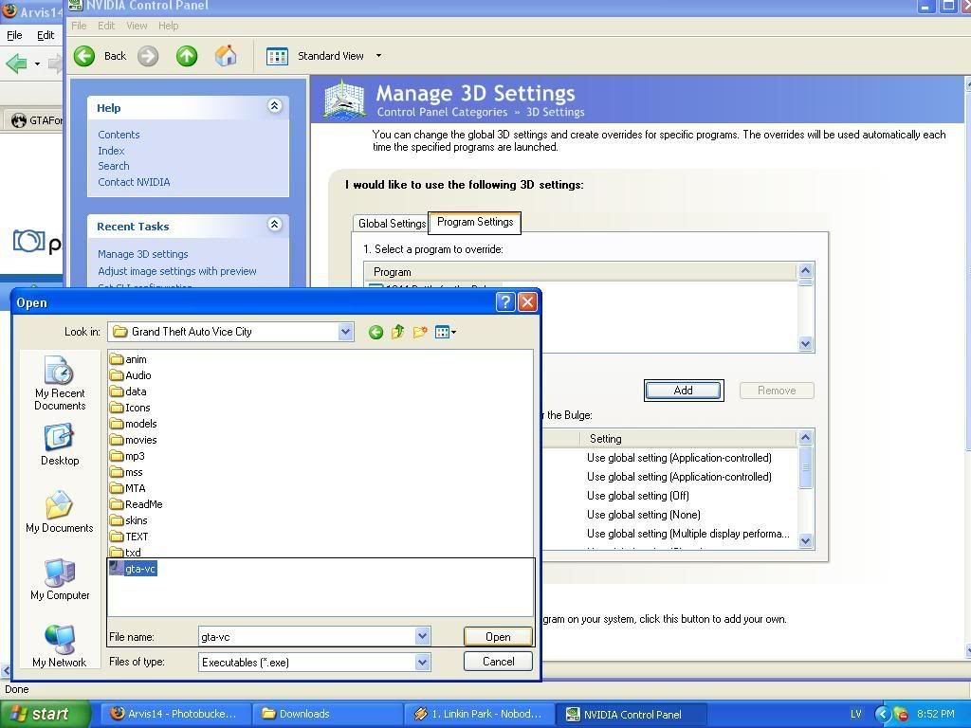Click the Remove program button

pyautogui.click(x=777, y=391)
